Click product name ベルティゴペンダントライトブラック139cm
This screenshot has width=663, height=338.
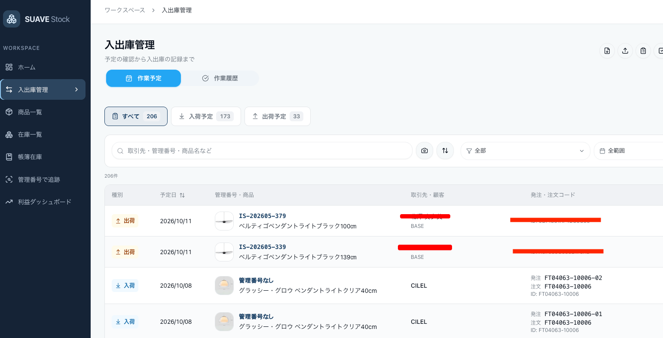(298, 257)
